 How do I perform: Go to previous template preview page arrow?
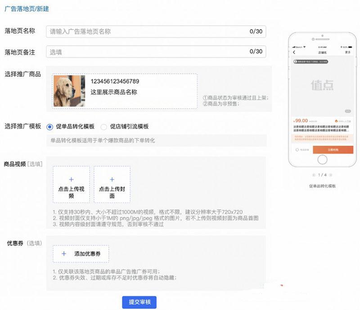tap(314, 175)
